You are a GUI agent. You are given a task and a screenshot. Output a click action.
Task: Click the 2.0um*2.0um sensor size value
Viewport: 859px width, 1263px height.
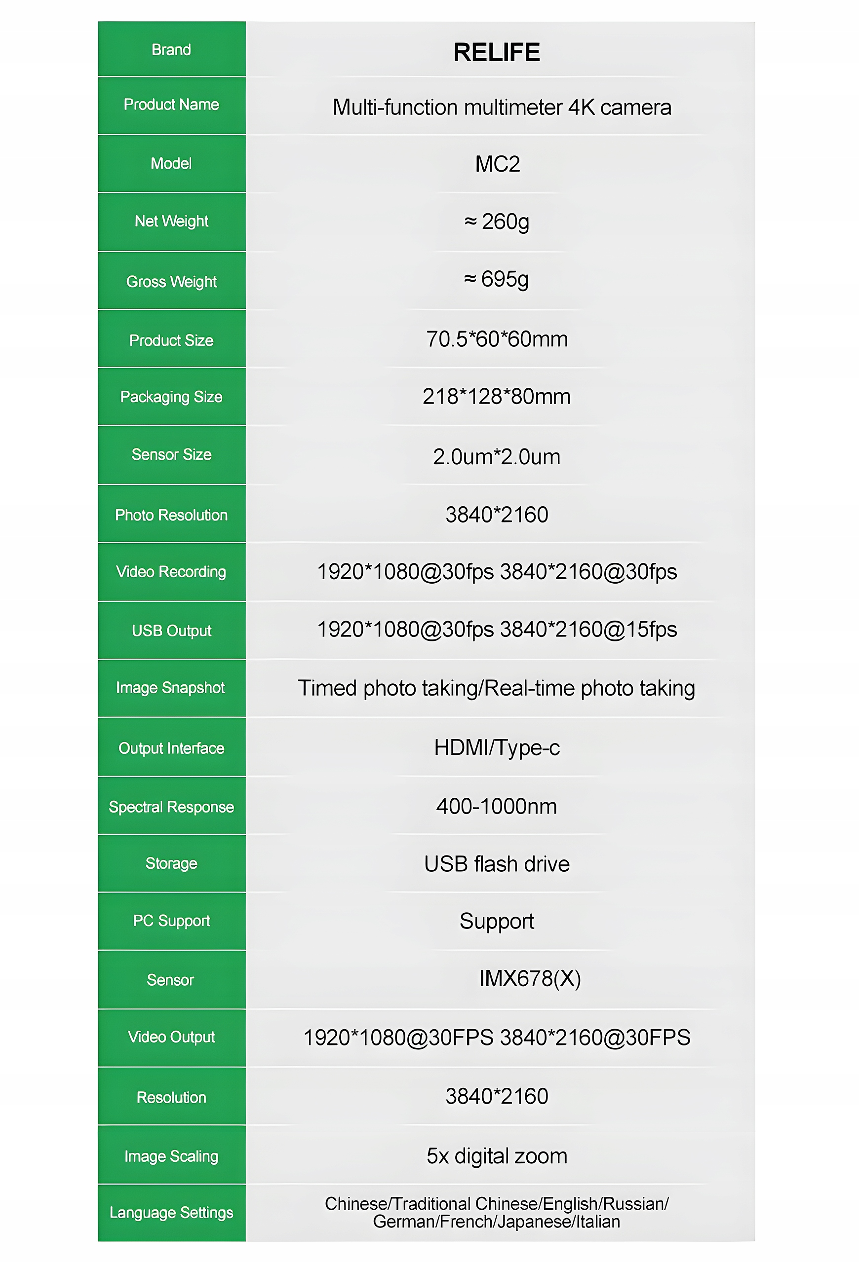496,456
